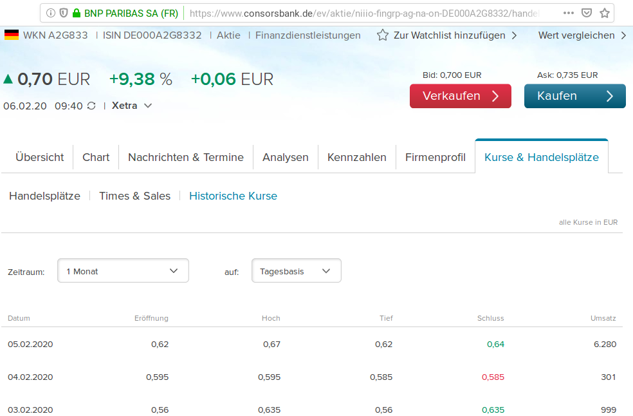Switch to the Kennzahlen tab

(x=356, y=156)
